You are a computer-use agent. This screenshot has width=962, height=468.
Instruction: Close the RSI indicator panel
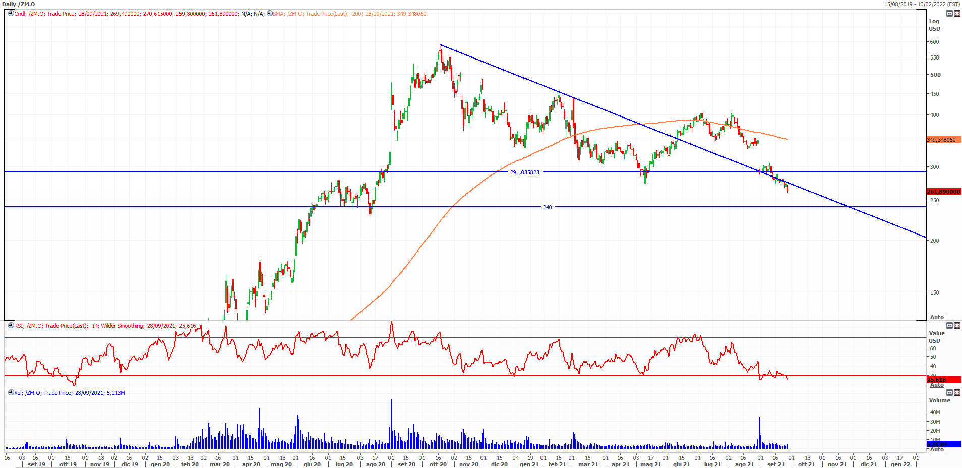[x=957, y=326]
